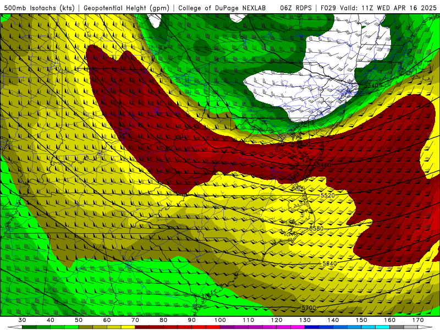Click the 50 value on the color scale
The width and height of the screenshot is (440, 330).
tap(79, 320)
